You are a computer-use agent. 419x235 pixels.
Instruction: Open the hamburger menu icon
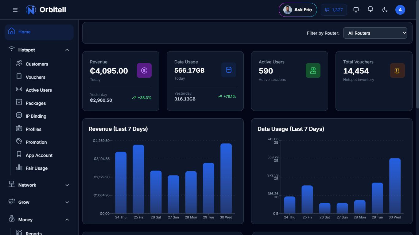(x=15, y=10)
